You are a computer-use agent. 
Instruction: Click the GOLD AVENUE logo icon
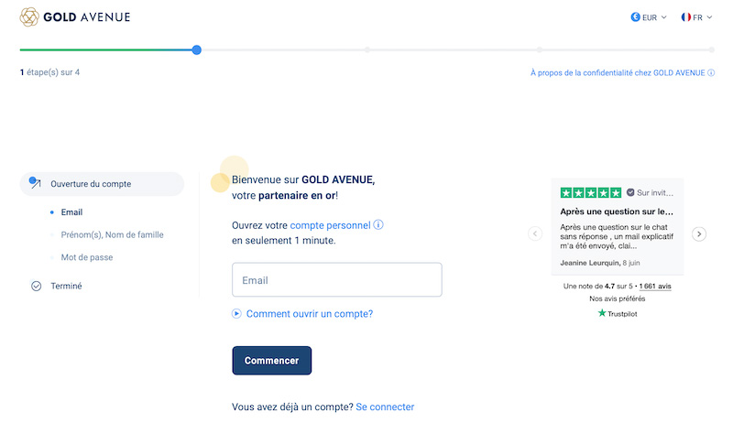pos(29,17)
